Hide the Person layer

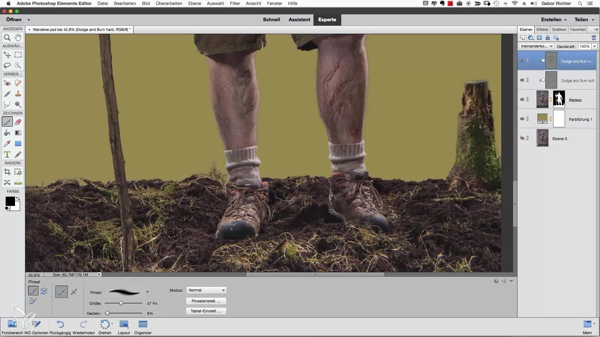coord(522,100)
